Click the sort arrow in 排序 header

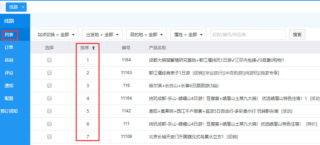point(94,48)
